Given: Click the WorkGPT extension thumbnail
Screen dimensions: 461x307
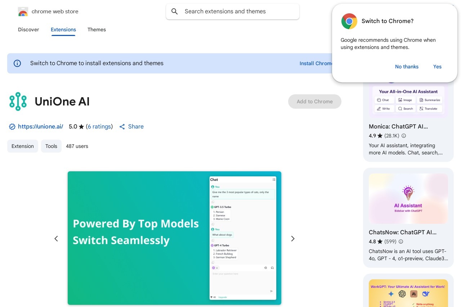Looking at the screenshot, I should click(408, 293).
